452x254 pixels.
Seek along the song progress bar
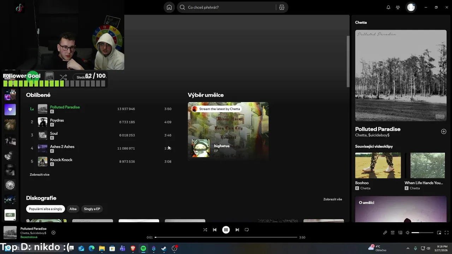coord(226,237)
